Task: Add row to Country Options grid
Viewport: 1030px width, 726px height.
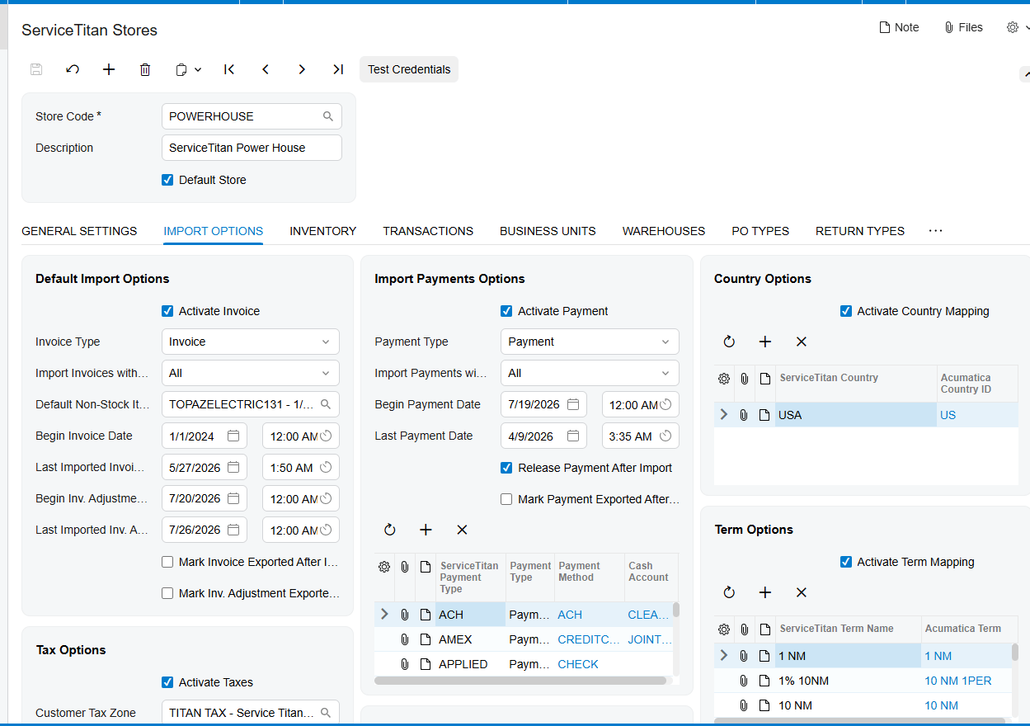Action: point(765,342)
